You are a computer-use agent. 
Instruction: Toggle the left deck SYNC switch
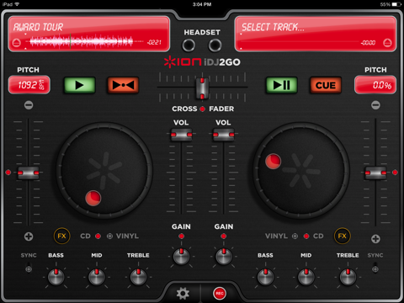point(29,268)
